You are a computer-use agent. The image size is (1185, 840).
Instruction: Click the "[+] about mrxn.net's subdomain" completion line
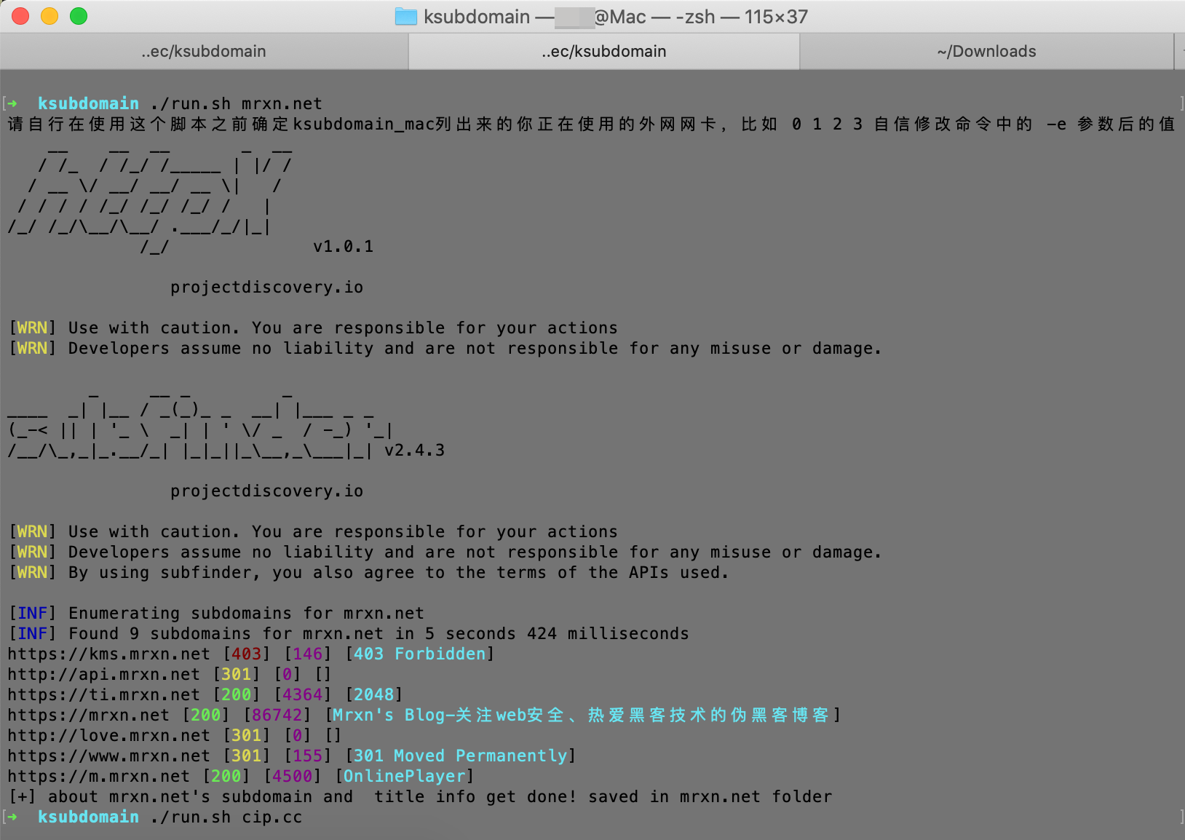[420, 797]
